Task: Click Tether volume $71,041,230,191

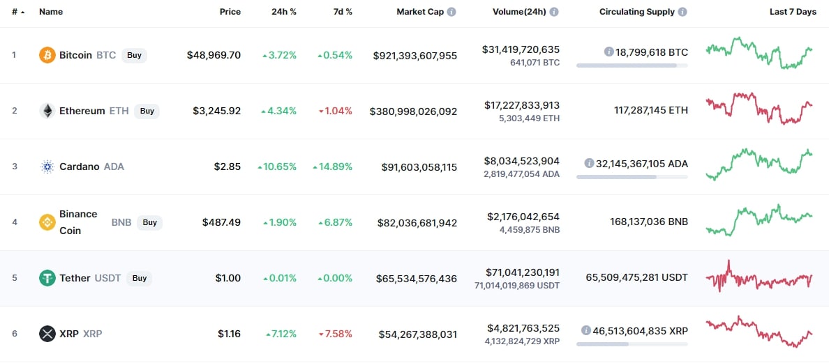Action: pyautogui.click(x=523, y=272)
